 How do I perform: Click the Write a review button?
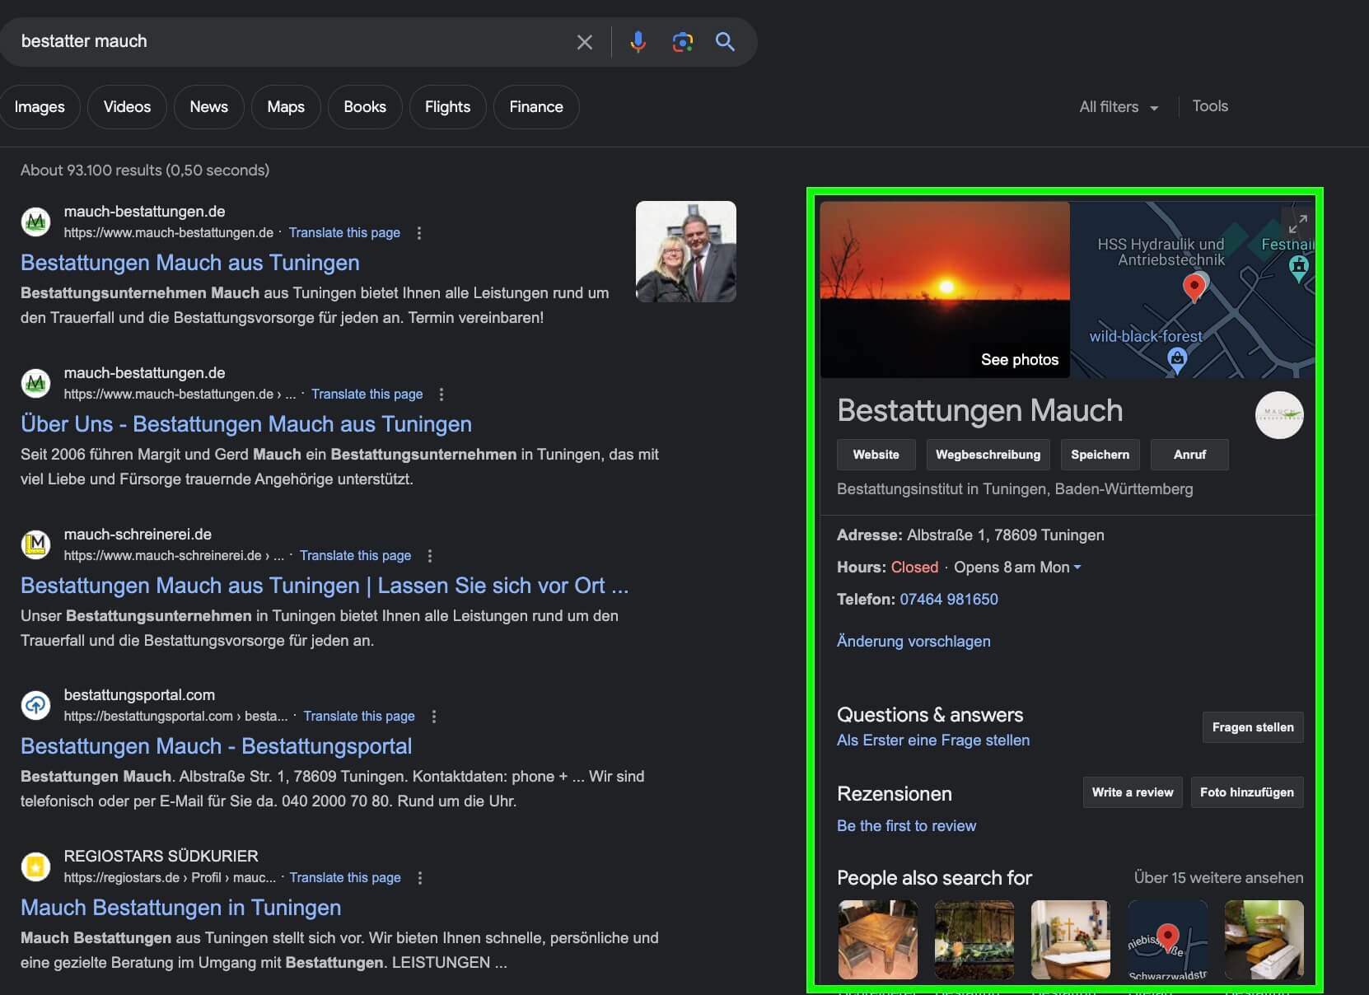(1133, 792)
